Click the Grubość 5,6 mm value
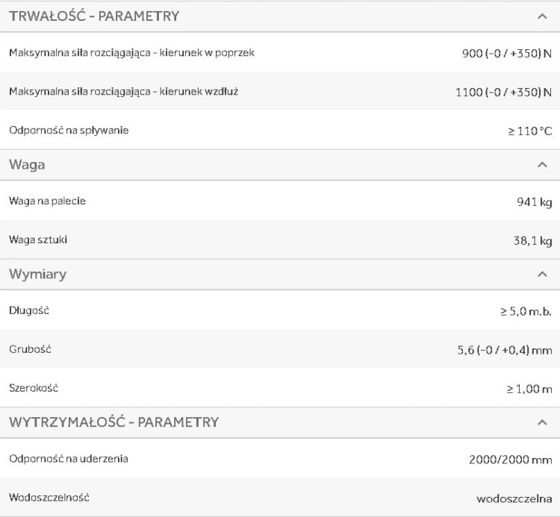560x517 pixels. click(505, 350)
